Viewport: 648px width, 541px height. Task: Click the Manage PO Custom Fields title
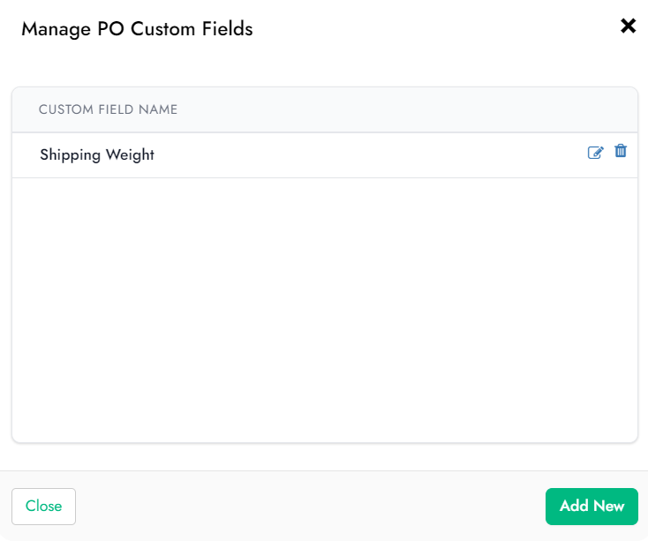(137, 29)
